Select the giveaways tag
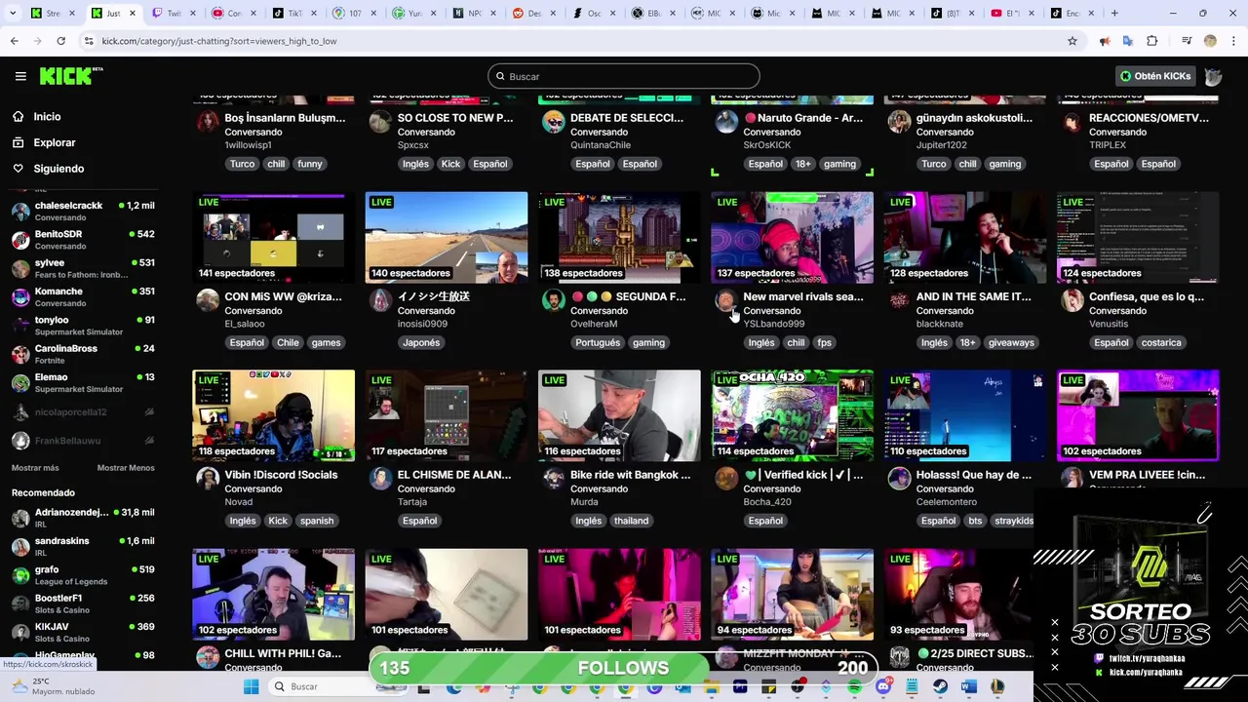This screenshot has width=1248, height=702. pyautogui.click(x=1011, y=342)
